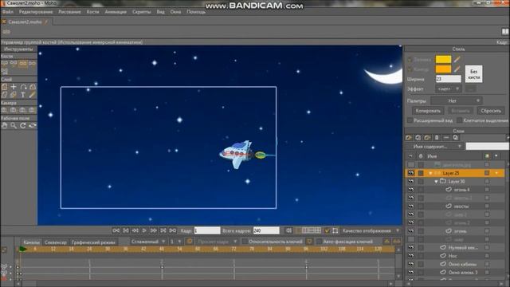Toggle visibility of огонь 4 layer
Viewport: 510px width, 287px height.
click(x=411, y=190)
